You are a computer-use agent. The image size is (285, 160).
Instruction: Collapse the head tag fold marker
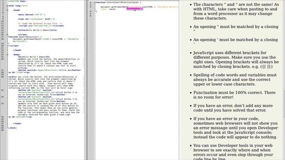click(7, 10)
